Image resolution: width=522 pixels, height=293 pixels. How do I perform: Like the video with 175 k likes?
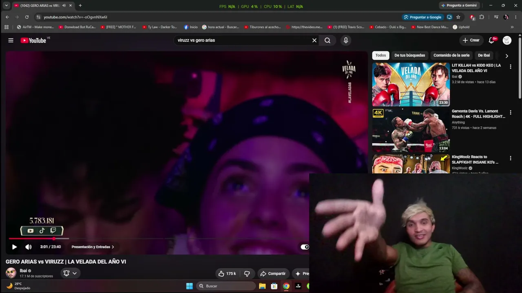click(227, 273)
